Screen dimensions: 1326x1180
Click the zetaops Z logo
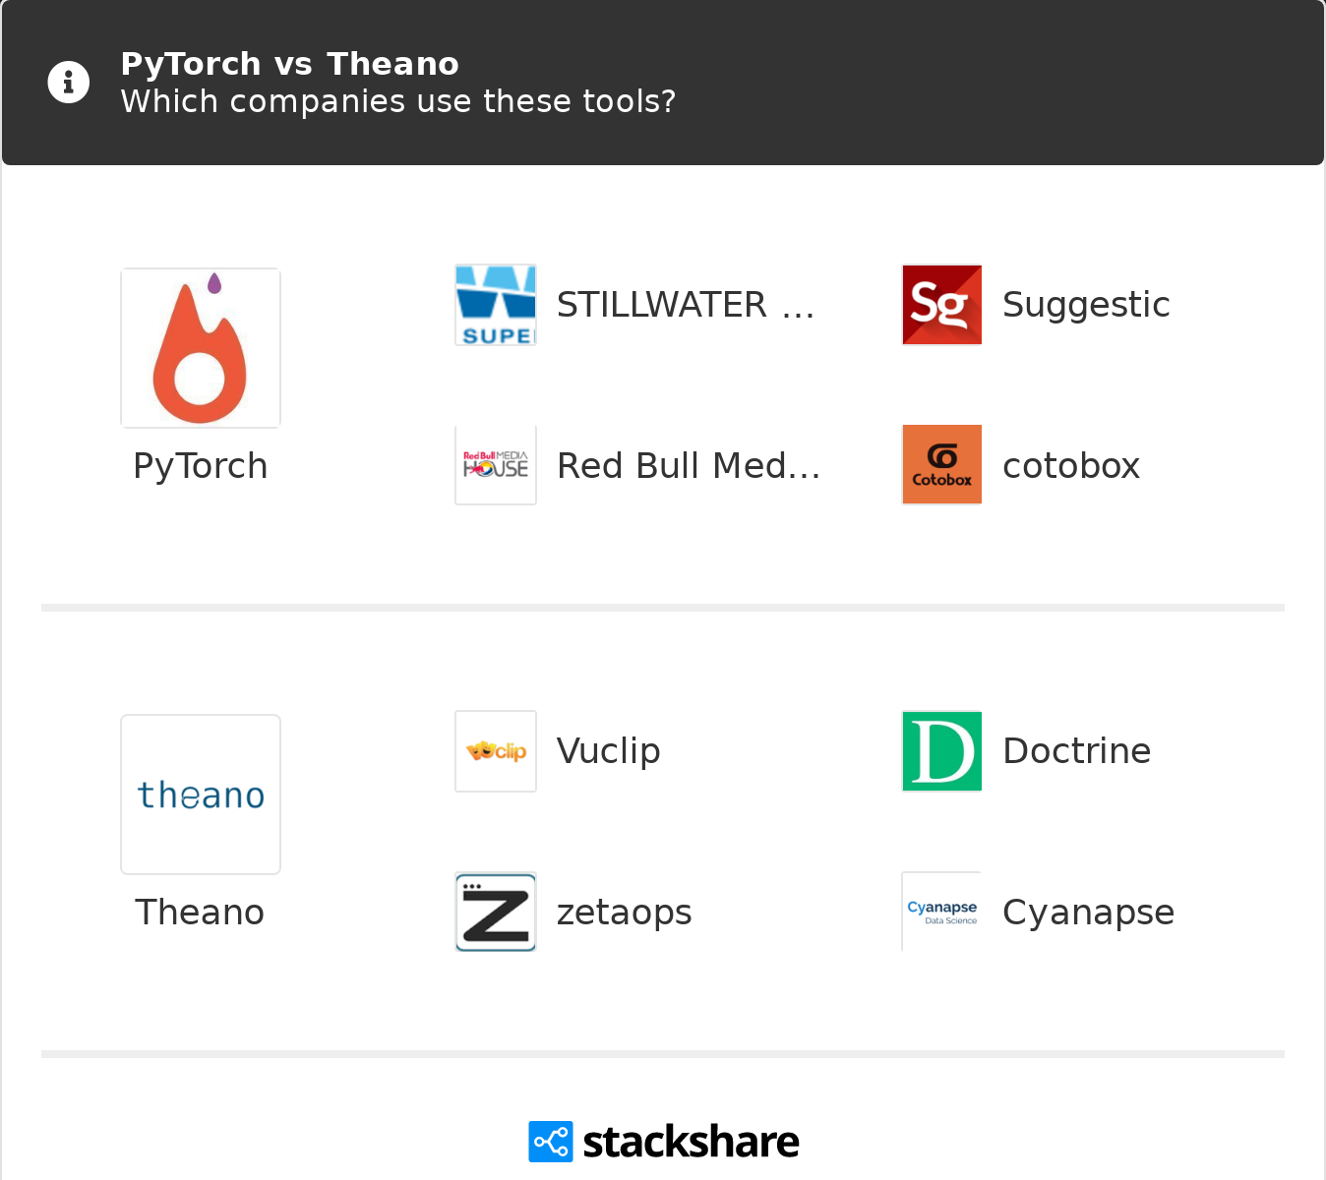(496, 912)
